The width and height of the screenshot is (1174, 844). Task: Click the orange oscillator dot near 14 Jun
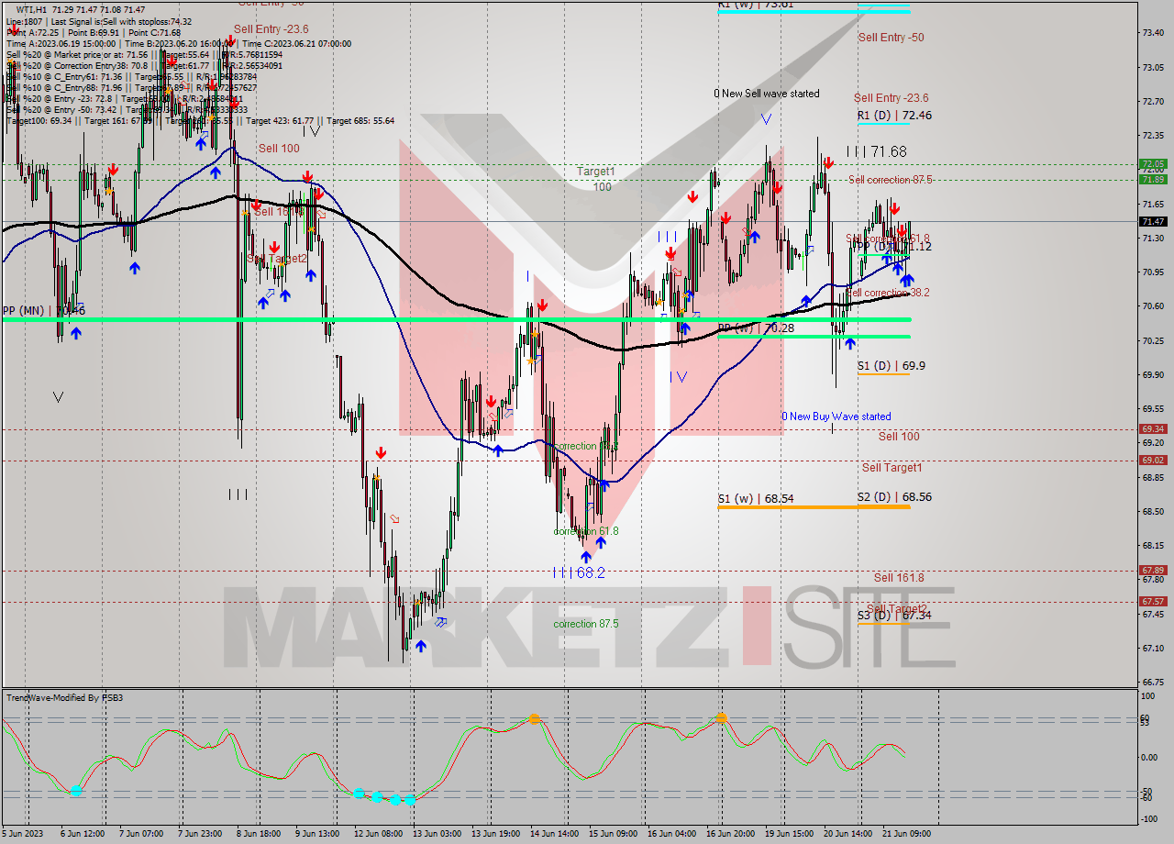(x=535, y=720)
